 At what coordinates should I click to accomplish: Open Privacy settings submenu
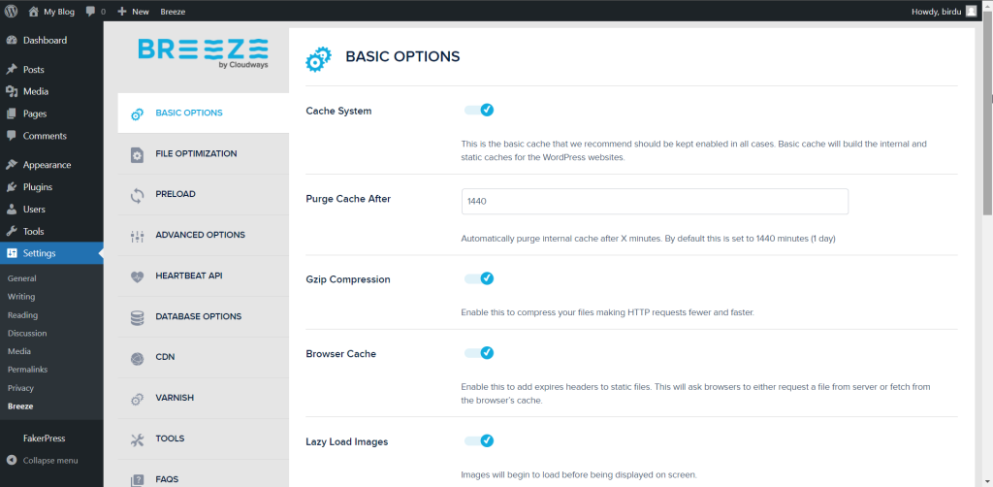[20, 388]
